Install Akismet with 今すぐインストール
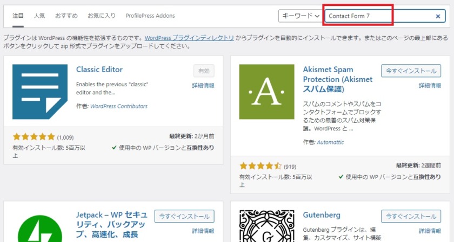454x242 pixels. click(x=411, y=71)
